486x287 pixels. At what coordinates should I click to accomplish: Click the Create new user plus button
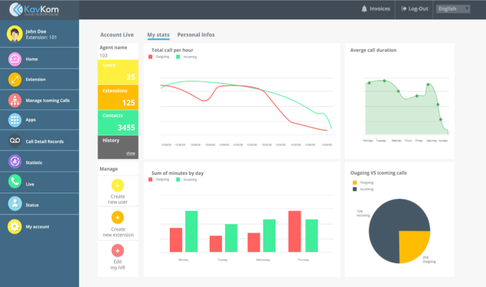(x=118, y=186)
